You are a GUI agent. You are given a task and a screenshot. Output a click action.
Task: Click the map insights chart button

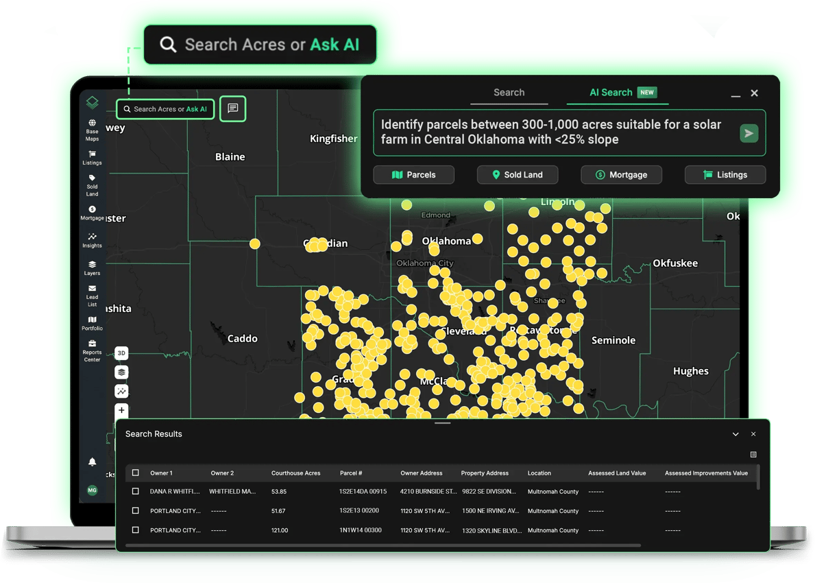coord(121,391)
